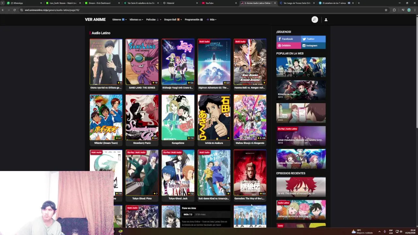Screen dimensions: 418x235
Task: Open SAND LAND: THE SERIES poster
Action: (x=142, y=62)
